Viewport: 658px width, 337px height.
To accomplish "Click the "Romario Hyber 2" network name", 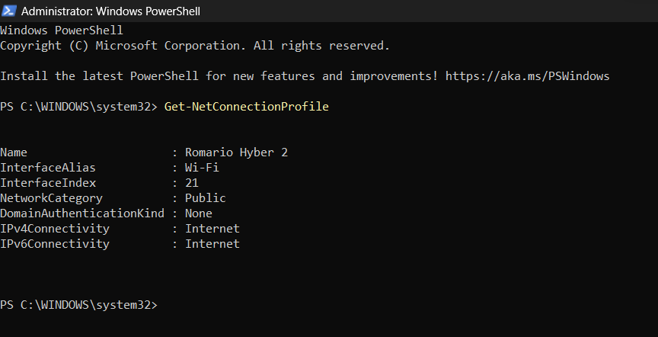I will (x=236, y=152).
